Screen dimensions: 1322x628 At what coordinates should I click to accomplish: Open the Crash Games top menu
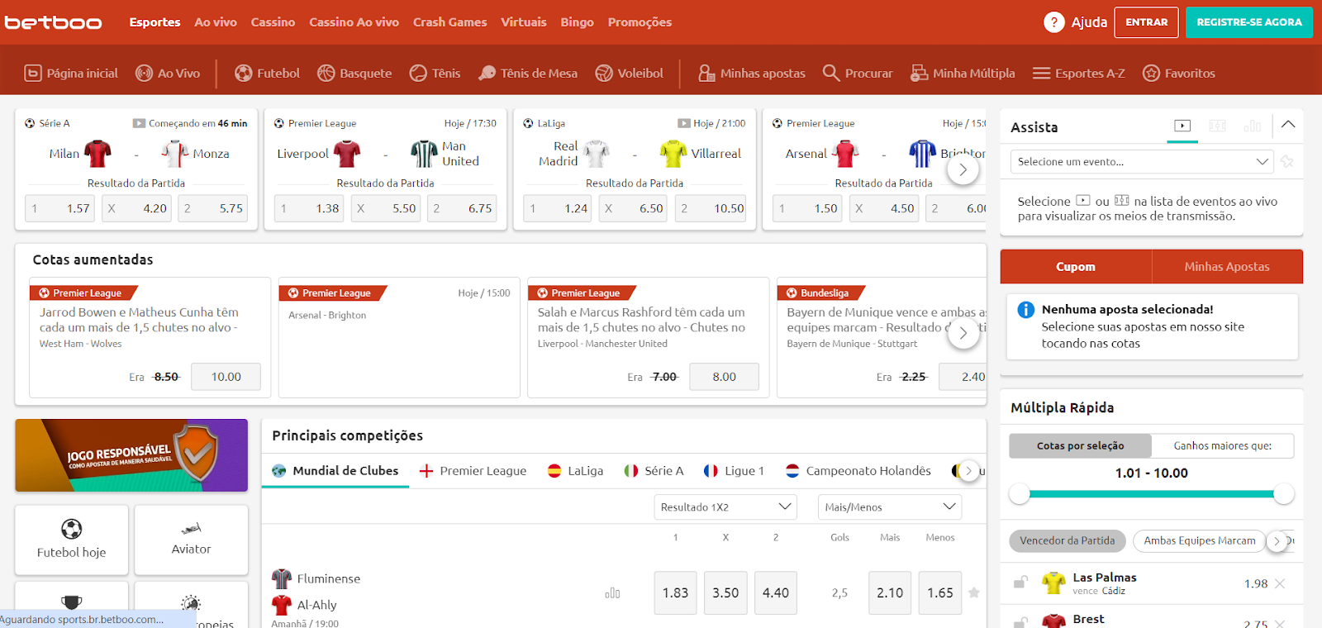(449, 22)
